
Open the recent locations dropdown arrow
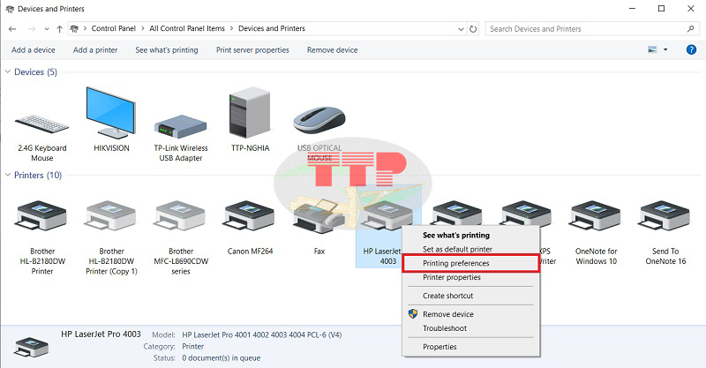click(47, 29)
